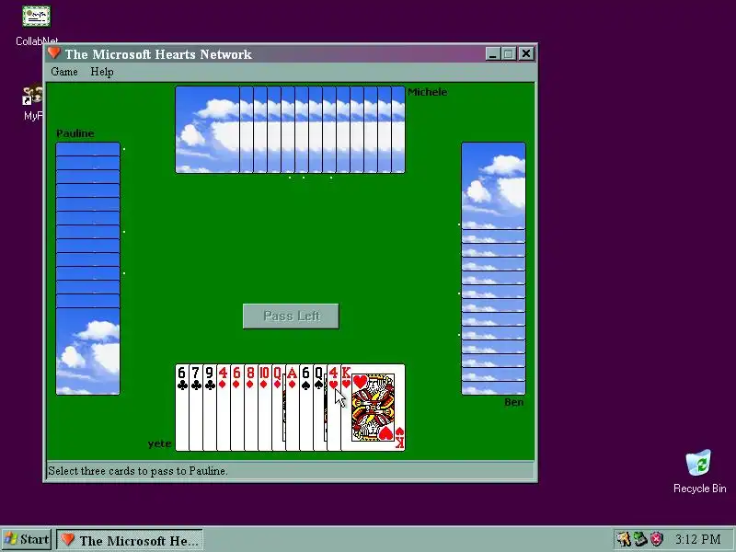Image resolution: width=736 pixels, height=552 pixels.
Task: Select the 6 of diamonds card
Action: [x=236, y=408]
